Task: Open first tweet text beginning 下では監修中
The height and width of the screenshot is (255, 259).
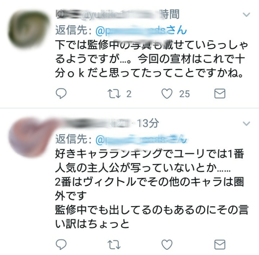Action: (x=151, y=59)
